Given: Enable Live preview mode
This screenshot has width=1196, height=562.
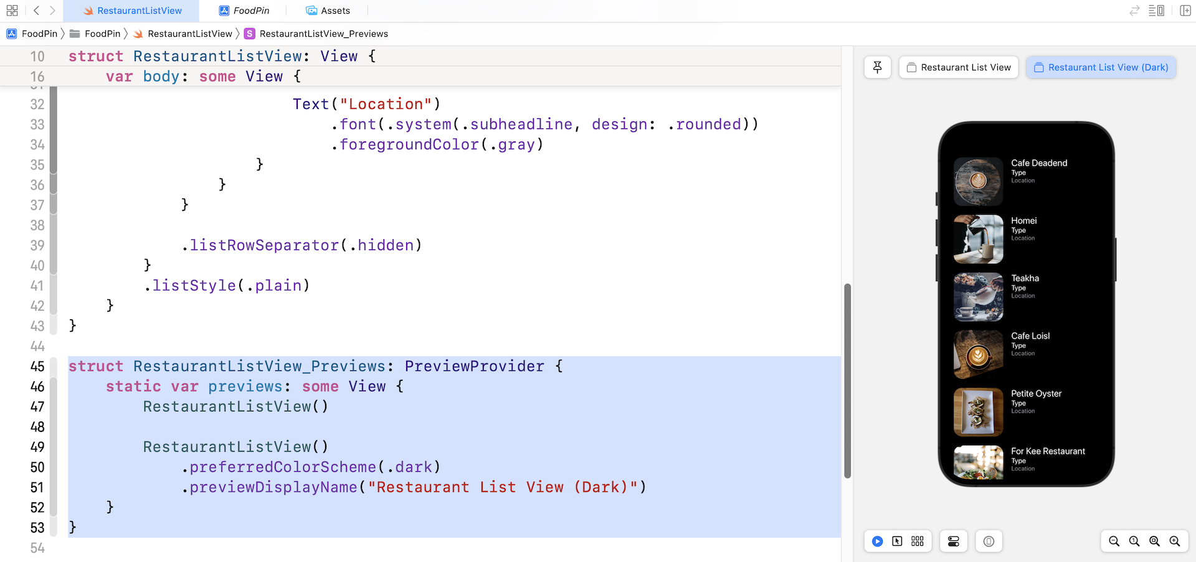Looking at the screenshot, I should coord(877,541).
